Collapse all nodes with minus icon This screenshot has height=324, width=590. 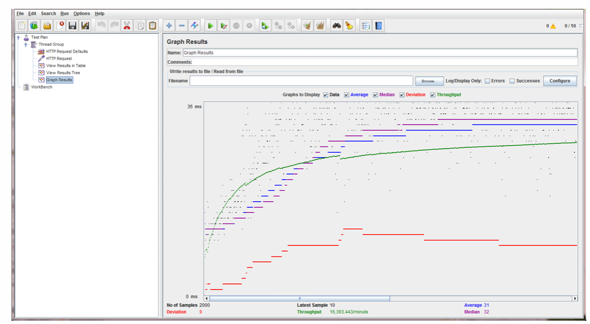[182, 26]
